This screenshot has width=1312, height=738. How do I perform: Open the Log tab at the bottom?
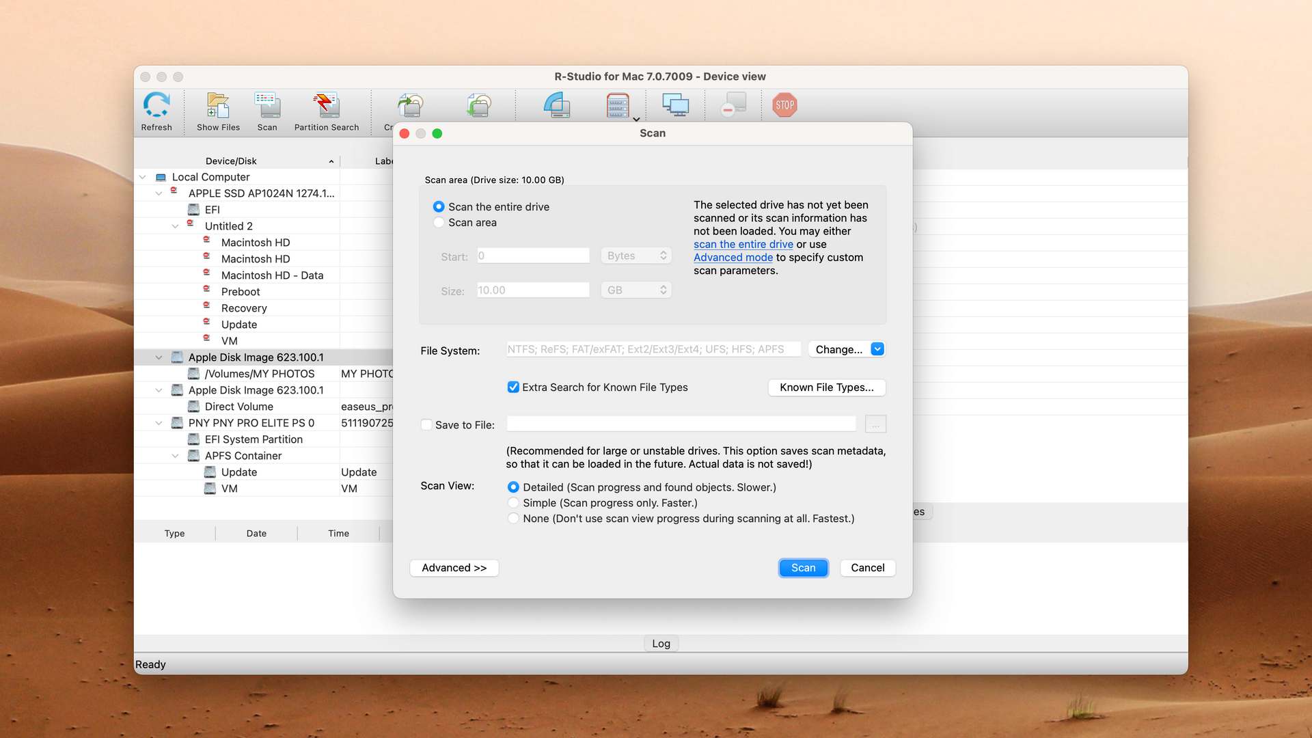[x=661, y=644]
